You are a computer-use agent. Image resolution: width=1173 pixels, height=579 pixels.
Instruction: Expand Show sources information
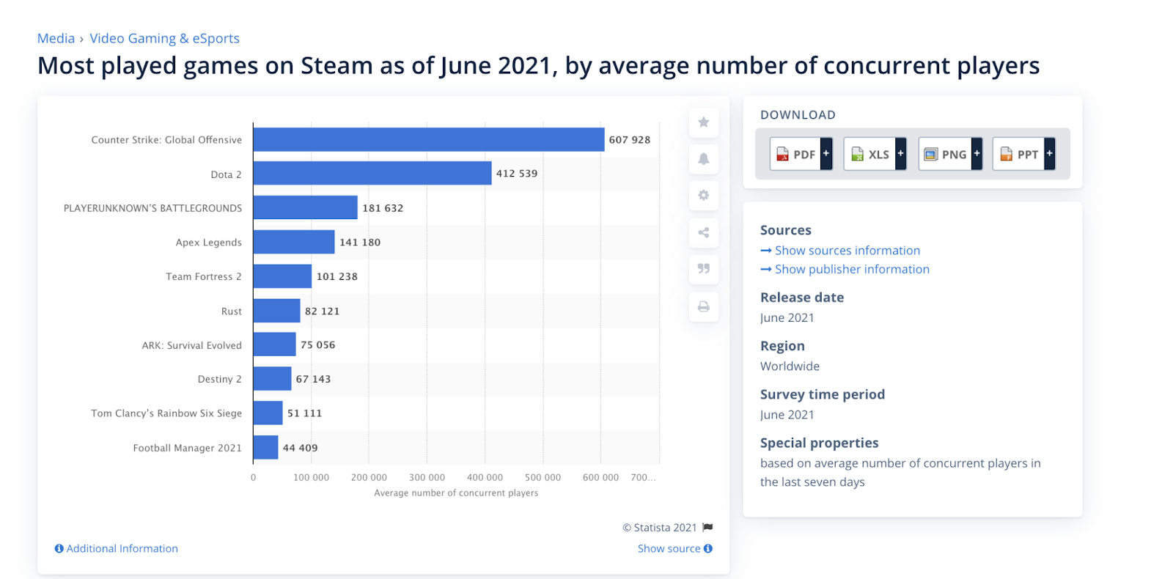pos(840,251)
